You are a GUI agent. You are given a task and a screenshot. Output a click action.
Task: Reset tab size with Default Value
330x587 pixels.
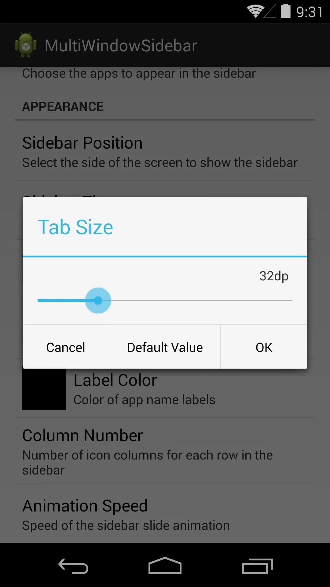pos(165,347)
